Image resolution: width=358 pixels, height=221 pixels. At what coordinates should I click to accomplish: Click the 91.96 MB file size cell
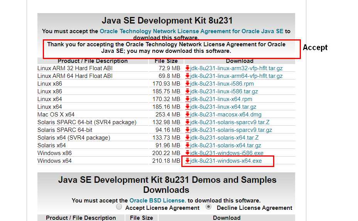coord(168,145)
